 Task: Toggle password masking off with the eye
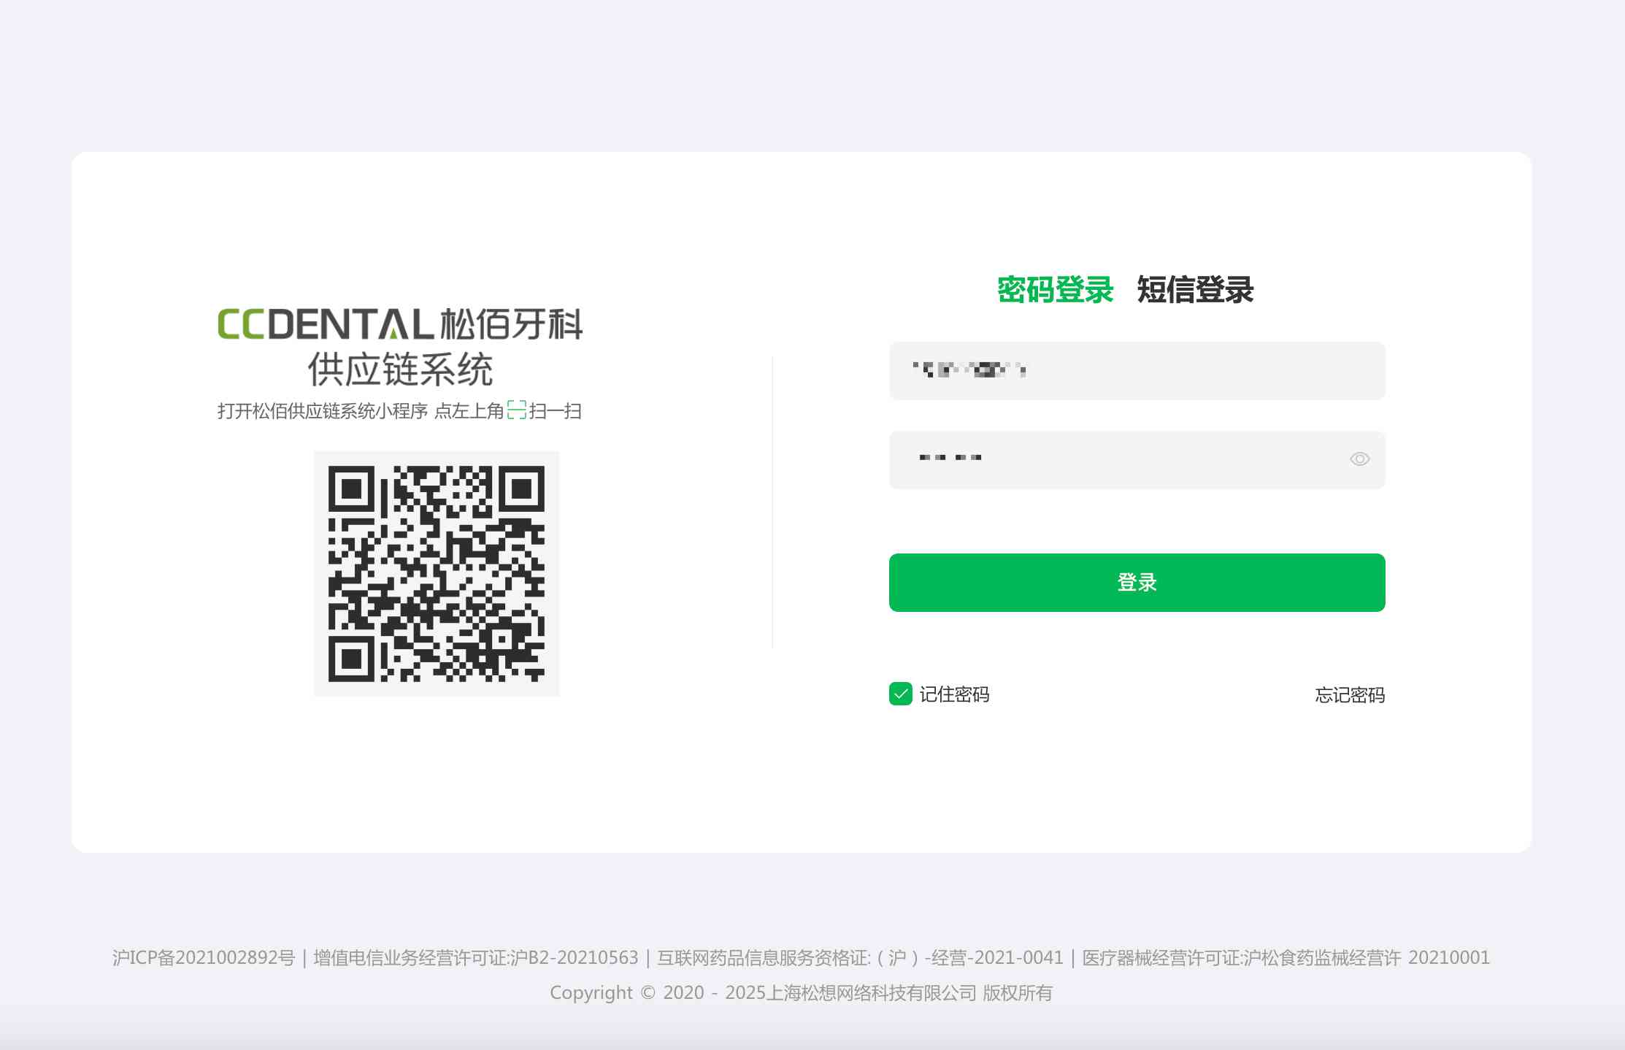pyautogui.click(x=1359, y=459)
